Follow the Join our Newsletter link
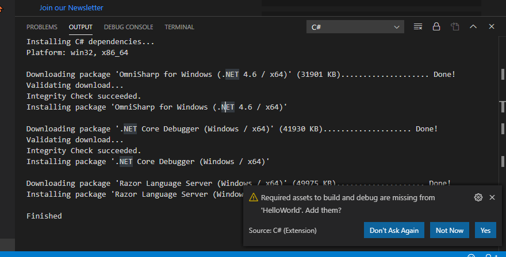Screen dimensions: 506x257 coord(71,7)
